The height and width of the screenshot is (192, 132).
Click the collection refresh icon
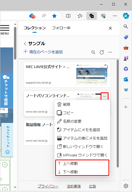coord(102,52)
